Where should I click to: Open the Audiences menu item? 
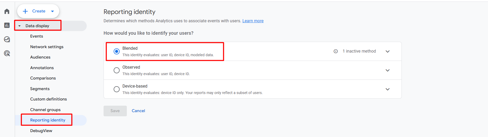point(40,57)
